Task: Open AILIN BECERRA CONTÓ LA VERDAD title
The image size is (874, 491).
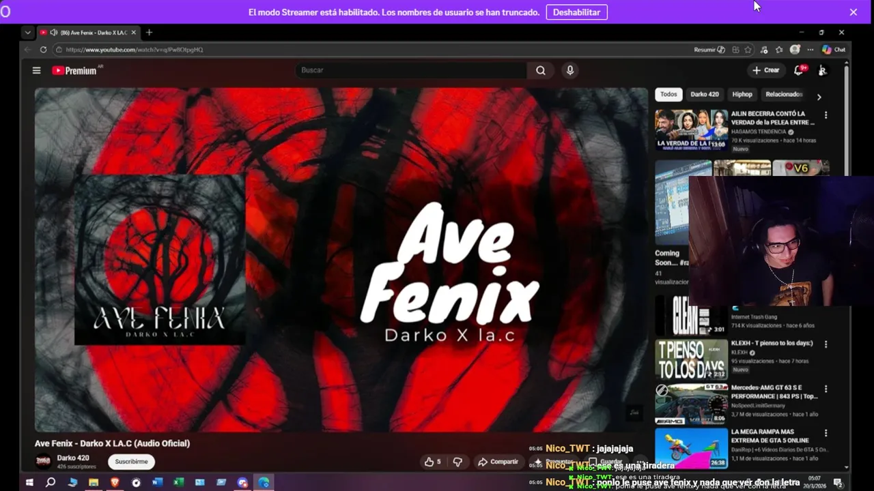Action: click(773, 118)
